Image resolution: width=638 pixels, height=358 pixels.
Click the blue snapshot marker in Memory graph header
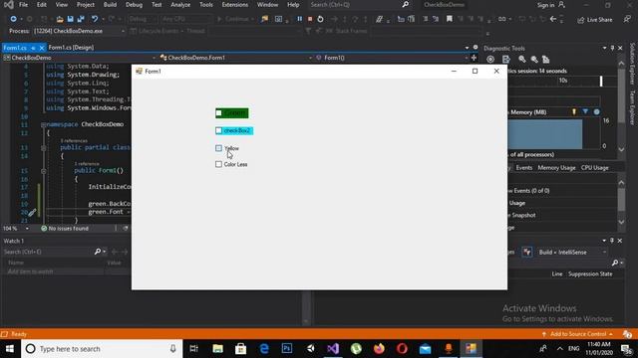pos(585,111)
